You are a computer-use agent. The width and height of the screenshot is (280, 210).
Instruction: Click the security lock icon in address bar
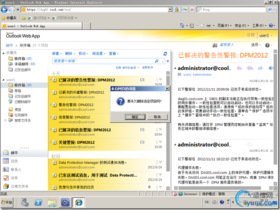[x=177, y=10]
